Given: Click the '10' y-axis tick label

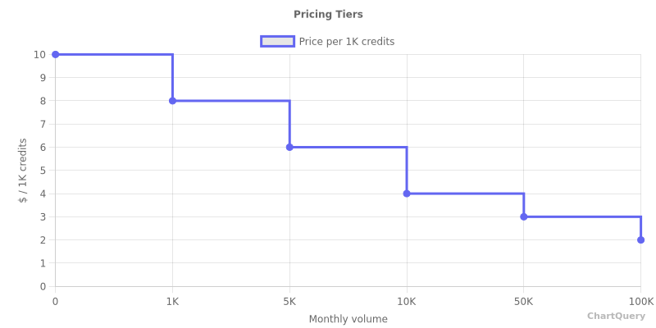Looking at the screenshot, I should pyautogui.click(x=39, y=55).
